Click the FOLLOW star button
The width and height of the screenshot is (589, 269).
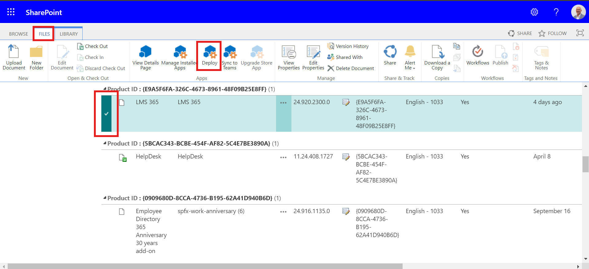552,33
